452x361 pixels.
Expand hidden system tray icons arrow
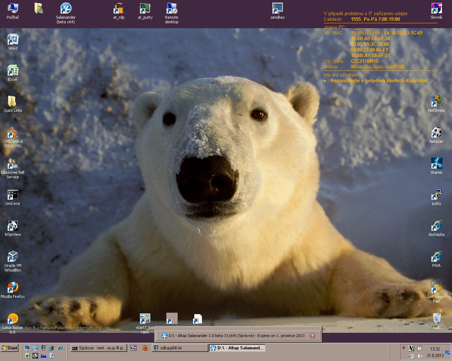click(404, 348)
